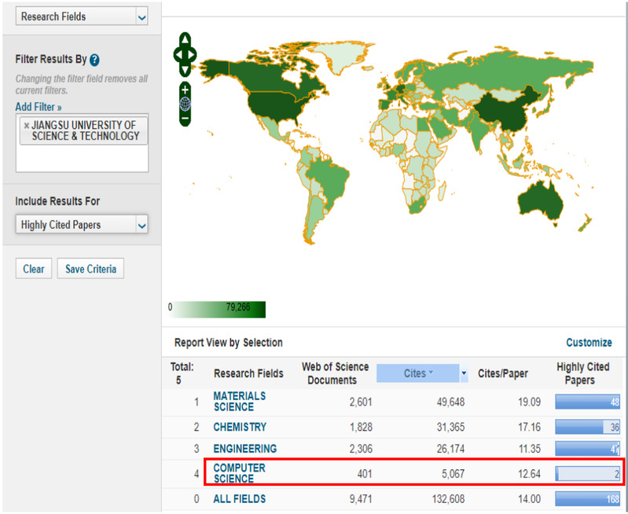Open the MATERIALS SCIENCE research field

tap(240, 402)
